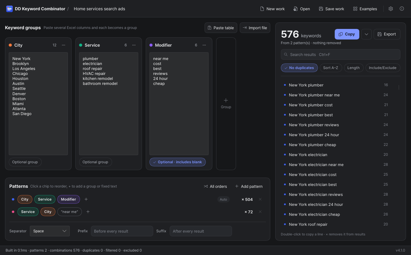Screen dimensions: 411x255
Task: Click New work in the top bar
Action: [x=272, y=9]
